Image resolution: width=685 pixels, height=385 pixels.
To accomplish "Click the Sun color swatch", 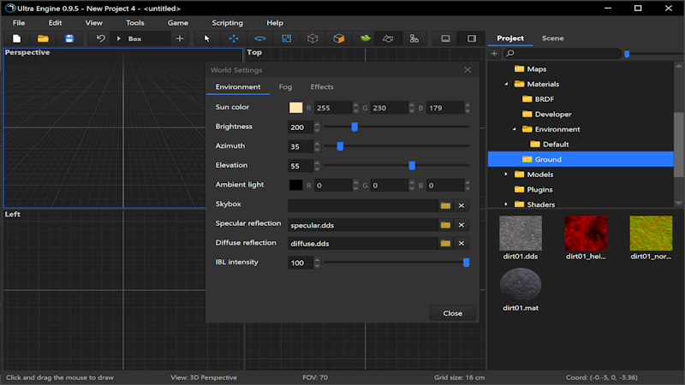I will point(296,108).
